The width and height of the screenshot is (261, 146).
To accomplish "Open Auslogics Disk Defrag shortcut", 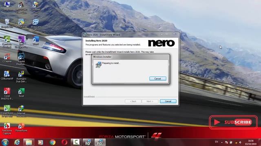I will tap(21, 77).
